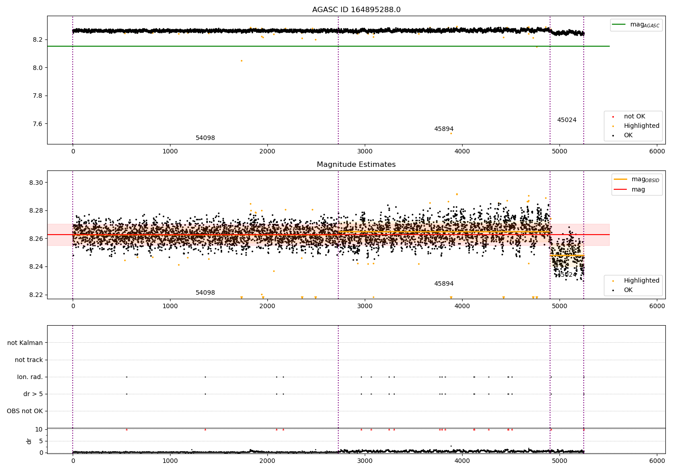
Task: Select the 'dr > 5' axis label
Action: [33, 394]
